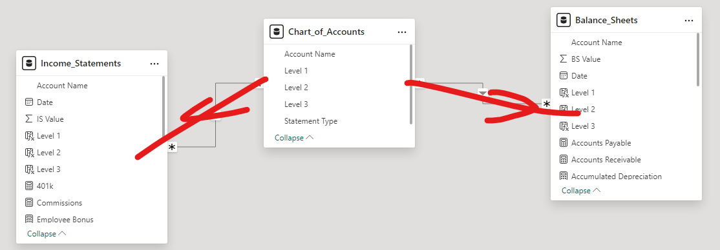This screenshot has height=250, width=720.
Task: Select Account Name field in Balance_Sheets
Action: (x=597, y=43)
